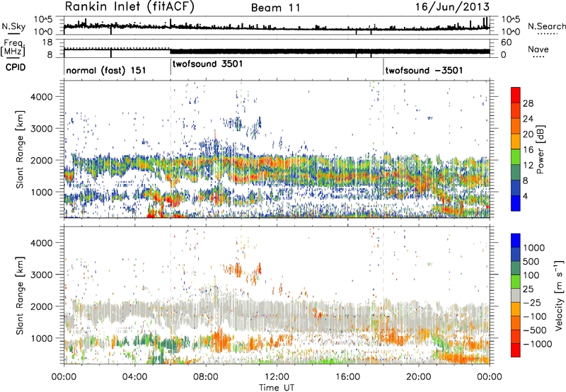Viewport: 566px width, 392px height.
Task: Click the '28' tick on Power scale
Action: [x=528, y=103]
